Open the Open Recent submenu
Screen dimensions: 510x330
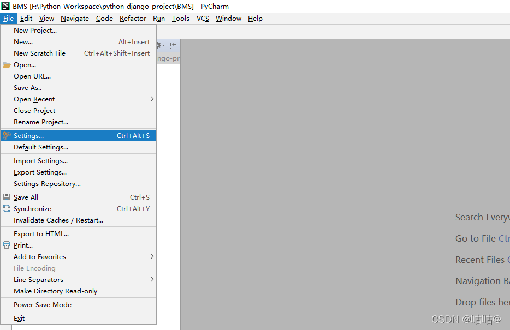(x=79, y=99)
